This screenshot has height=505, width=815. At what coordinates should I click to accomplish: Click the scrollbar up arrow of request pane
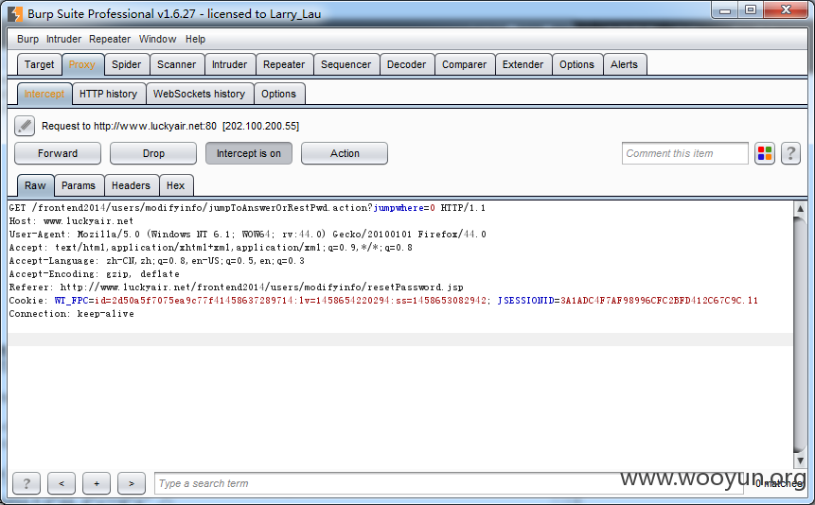pos(800,208)
